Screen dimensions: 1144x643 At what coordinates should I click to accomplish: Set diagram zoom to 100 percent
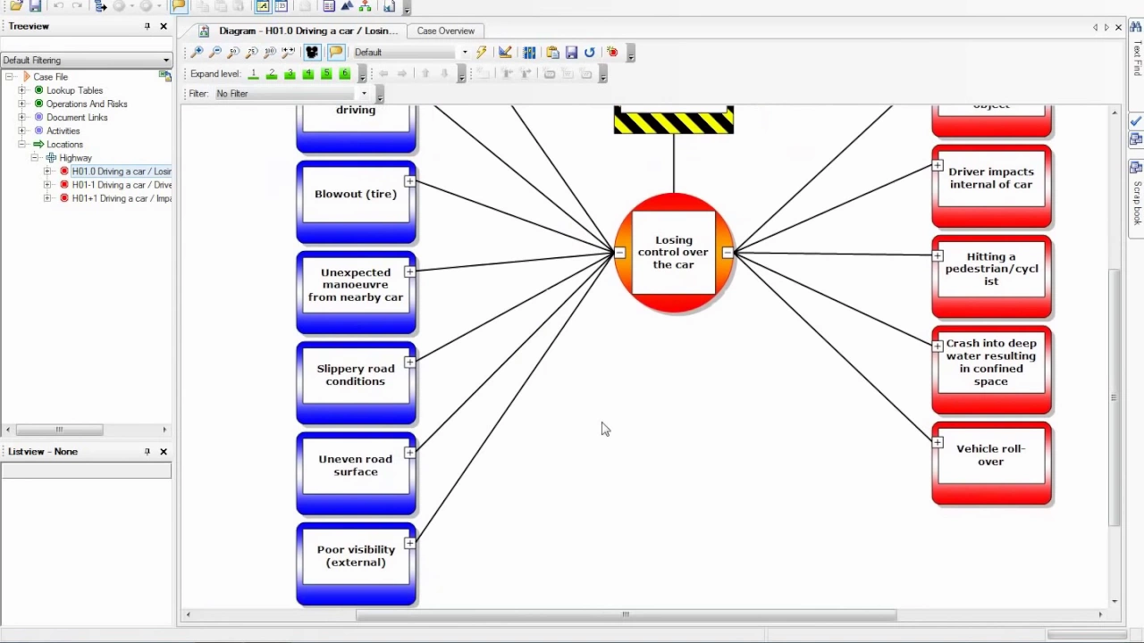(270, 53)
